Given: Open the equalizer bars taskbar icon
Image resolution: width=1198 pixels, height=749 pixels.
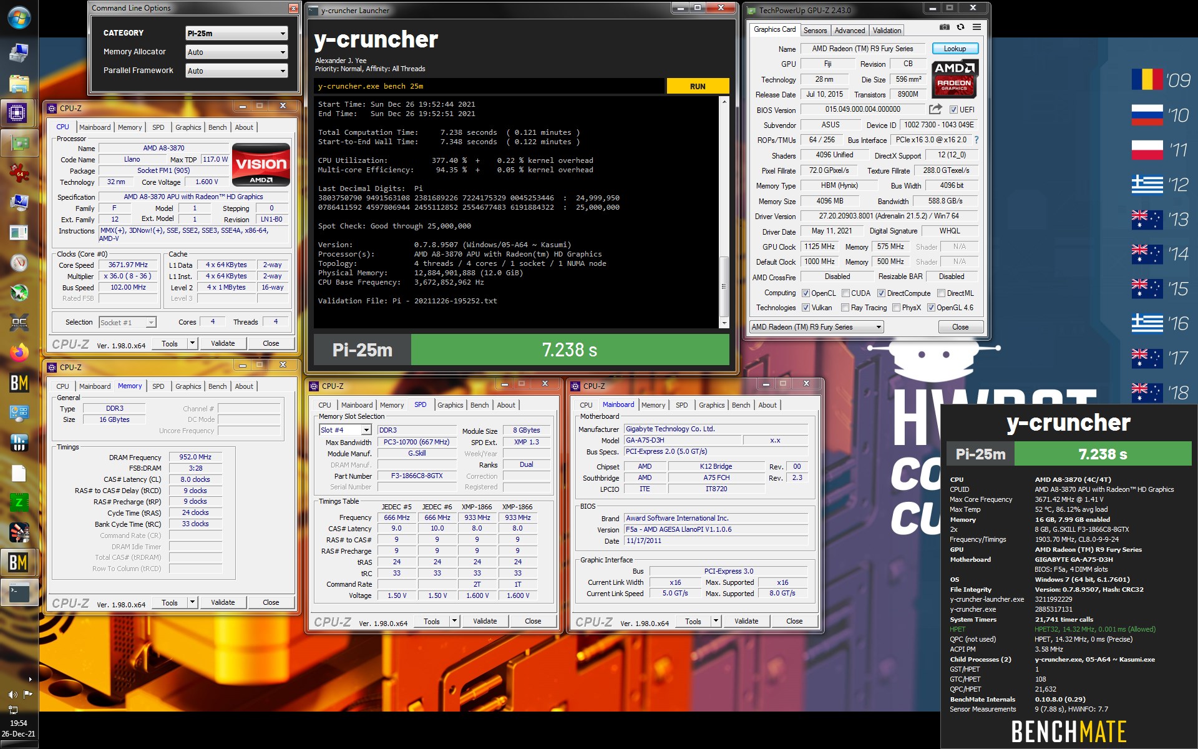Looking at the screenshot, I should coord(19,443).
